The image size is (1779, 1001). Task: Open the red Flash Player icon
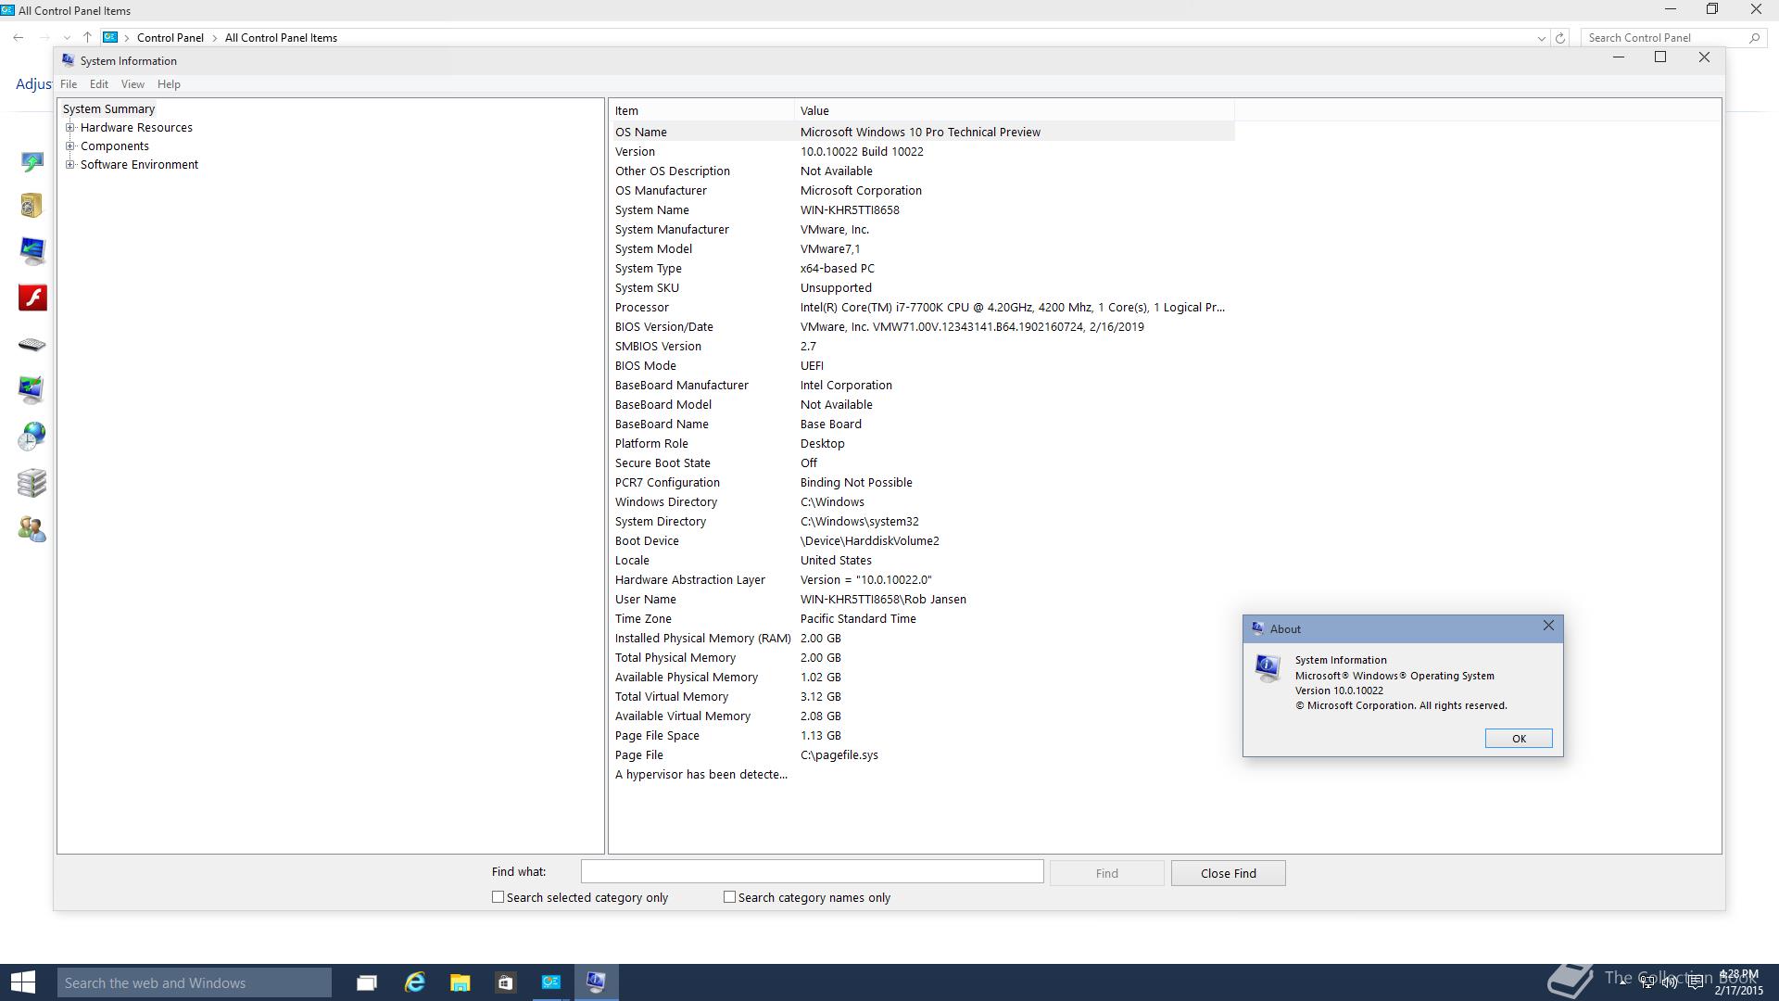coord(32,298)
